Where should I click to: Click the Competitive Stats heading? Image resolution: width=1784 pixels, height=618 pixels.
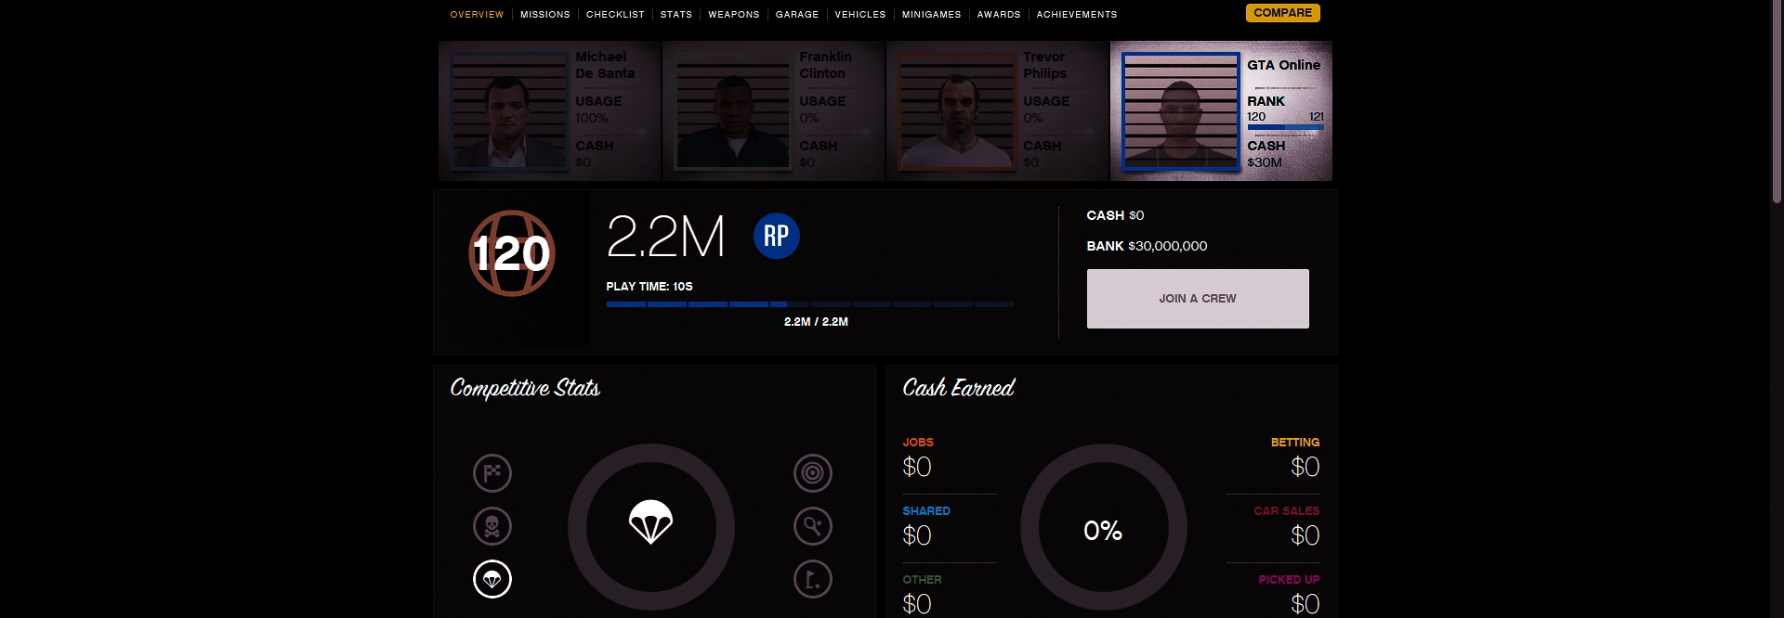[525, 388]
